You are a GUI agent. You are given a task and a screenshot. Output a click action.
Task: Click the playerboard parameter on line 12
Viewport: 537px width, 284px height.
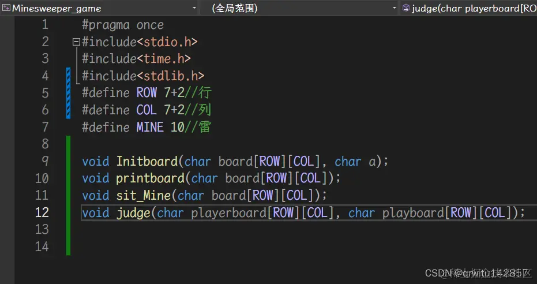point(229,213)
